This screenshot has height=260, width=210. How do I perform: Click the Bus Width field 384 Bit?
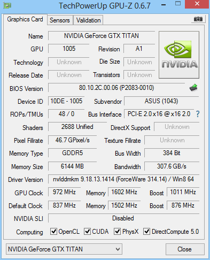click(x=172, y=153)
